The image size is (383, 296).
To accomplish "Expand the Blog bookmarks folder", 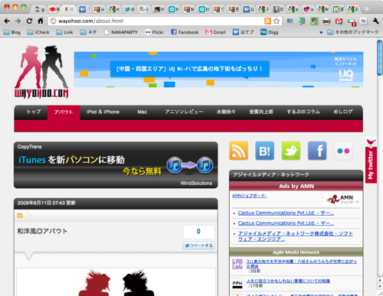I will [12, 32].
